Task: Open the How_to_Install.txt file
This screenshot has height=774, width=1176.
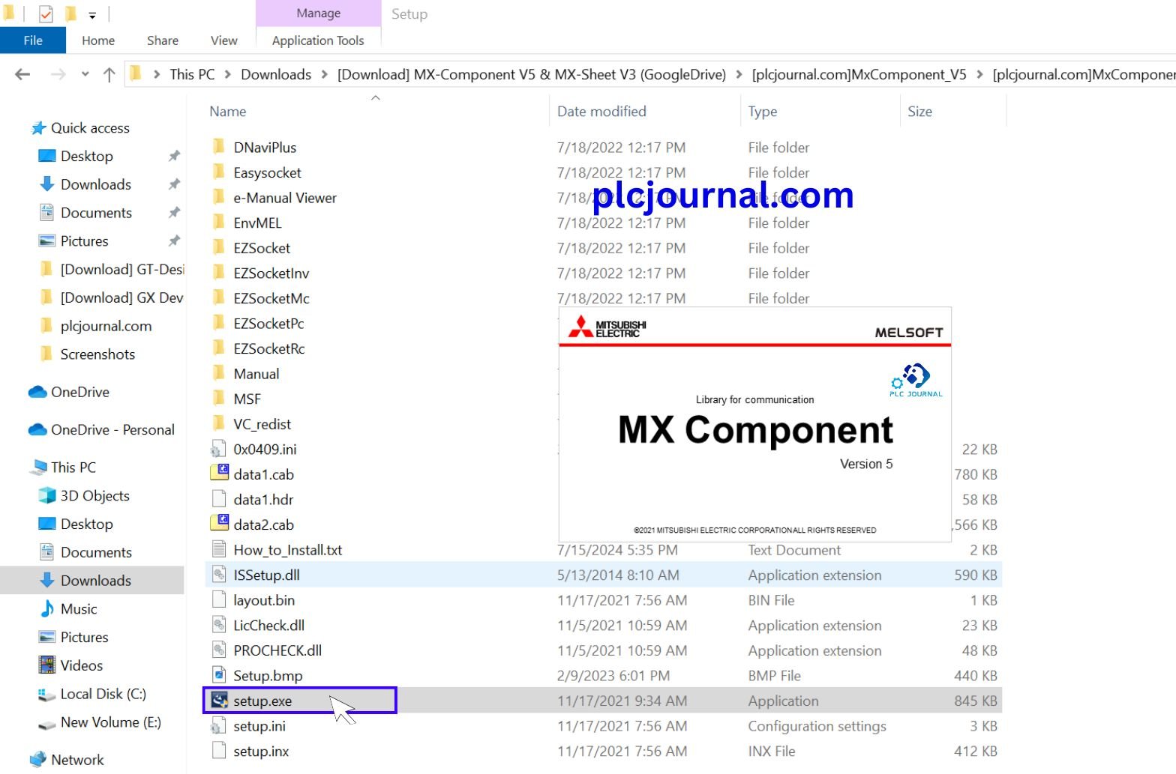Action: point(287,550)
